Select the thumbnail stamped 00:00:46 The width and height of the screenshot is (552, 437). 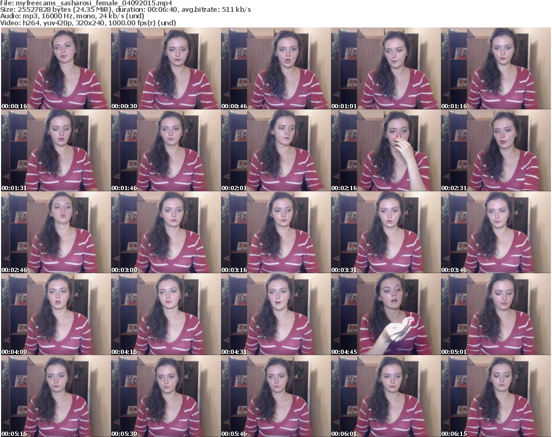(x=275, y=68)
